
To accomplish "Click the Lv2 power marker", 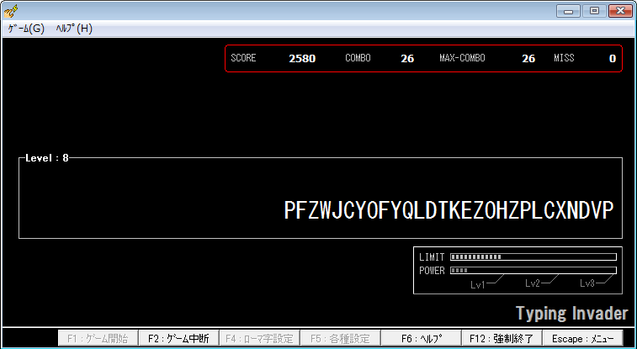I will [x=533, y=283].
